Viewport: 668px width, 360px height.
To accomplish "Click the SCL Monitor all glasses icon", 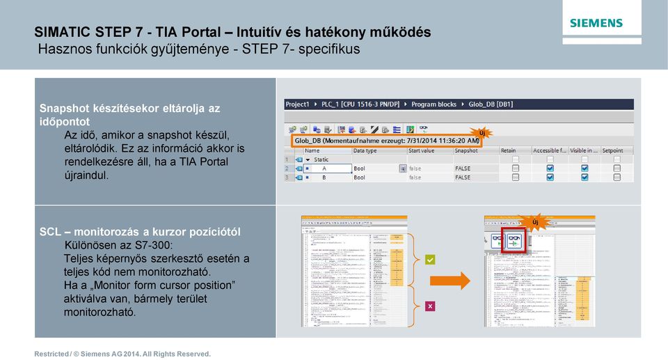I will (x=498, y=240).
